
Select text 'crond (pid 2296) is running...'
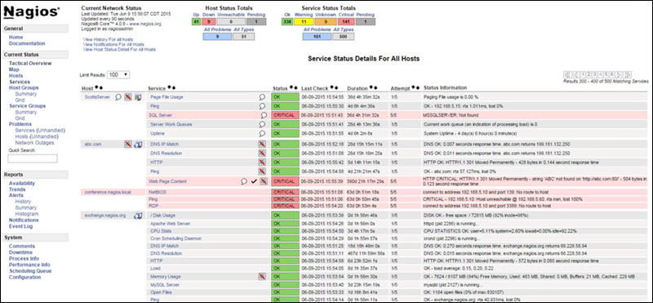point(451,238)
